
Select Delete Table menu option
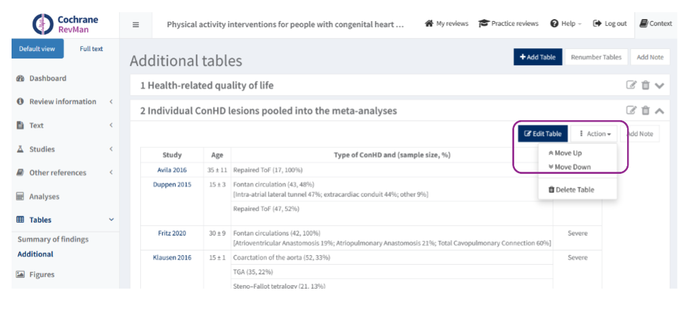coord(571,189)
